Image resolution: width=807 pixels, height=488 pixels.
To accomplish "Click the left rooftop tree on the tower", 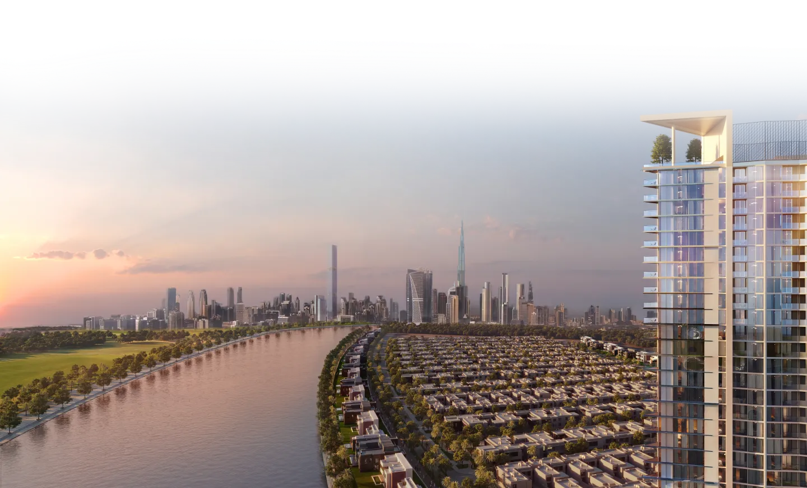I will coord(662,148).
